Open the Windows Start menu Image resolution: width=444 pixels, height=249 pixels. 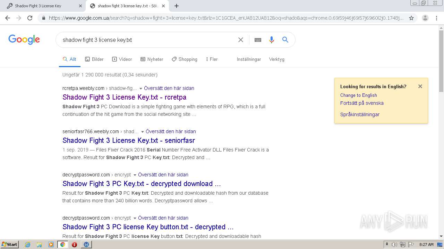(x=9, y=245)
